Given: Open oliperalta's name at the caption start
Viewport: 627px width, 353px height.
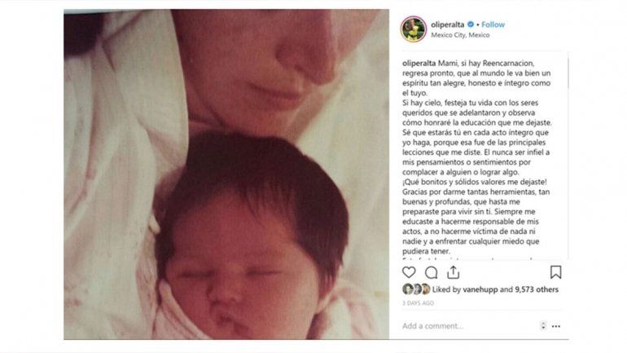Looking at the screenshot, I should pos(419,64).
